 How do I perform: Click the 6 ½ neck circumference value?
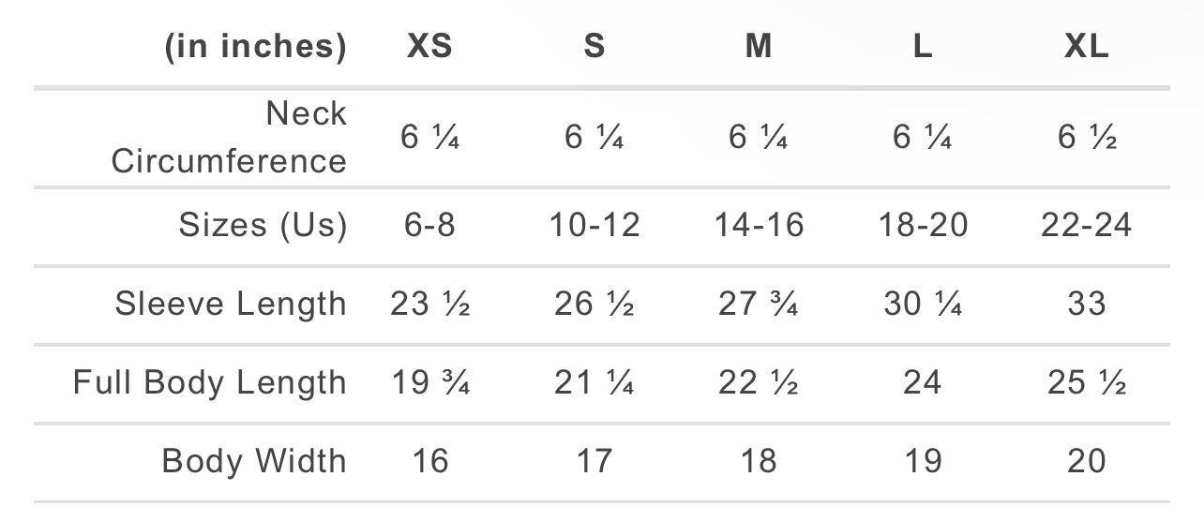point(1087,138)
